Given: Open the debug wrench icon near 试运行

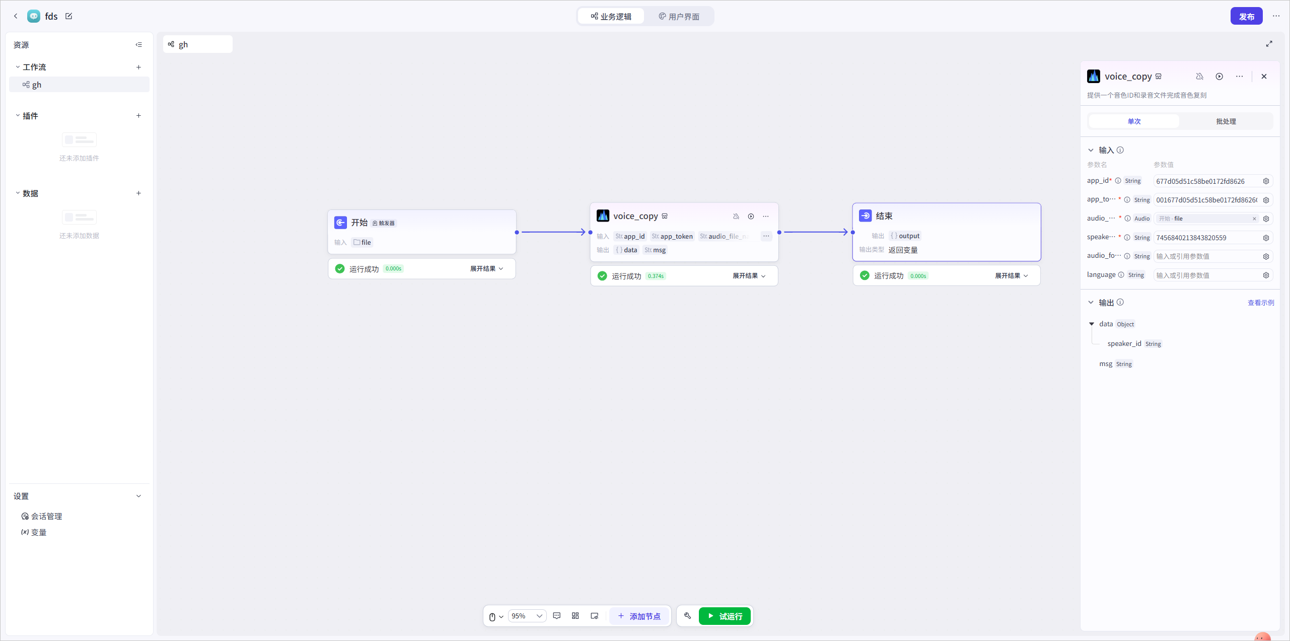Looking at the screenshot, I should (688, 616).
